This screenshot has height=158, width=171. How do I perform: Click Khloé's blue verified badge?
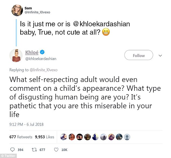pos(42,52)
